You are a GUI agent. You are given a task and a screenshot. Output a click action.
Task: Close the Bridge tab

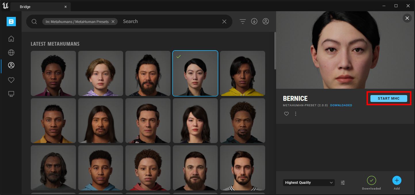pos(66,7)
